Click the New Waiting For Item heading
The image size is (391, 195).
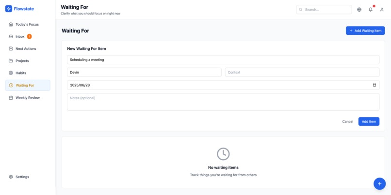86,49
